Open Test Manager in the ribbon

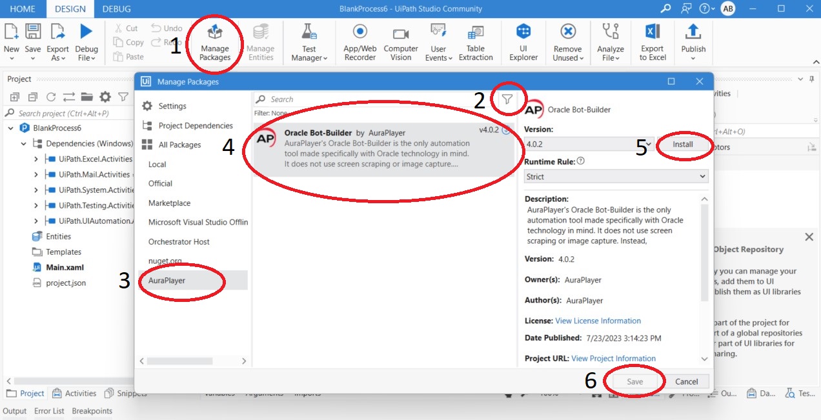pos(309,43)
